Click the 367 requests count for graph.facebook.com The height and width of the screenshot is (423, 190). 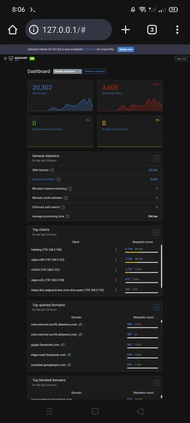click(x=130, y=345)
